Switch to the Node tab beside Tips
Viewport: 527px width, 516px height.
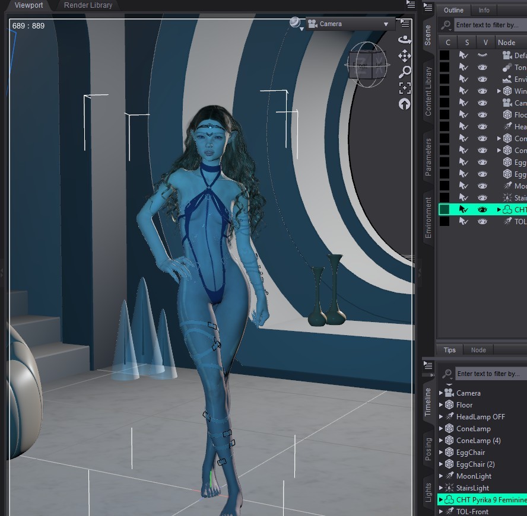coord(478,350)
